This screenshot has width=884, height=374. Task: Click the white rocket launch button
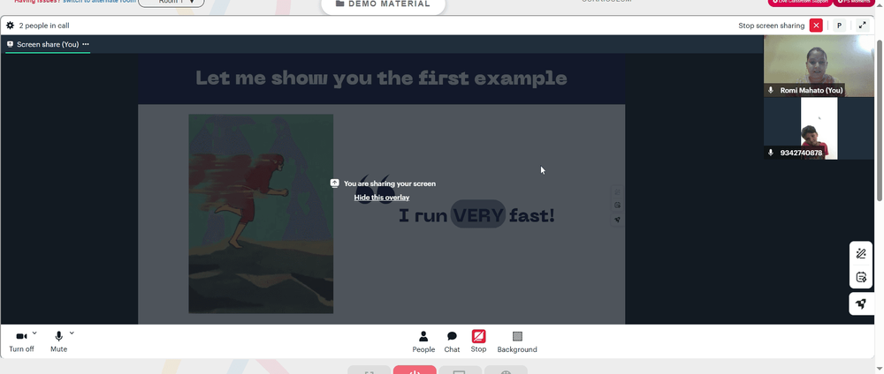coord(861,303)
